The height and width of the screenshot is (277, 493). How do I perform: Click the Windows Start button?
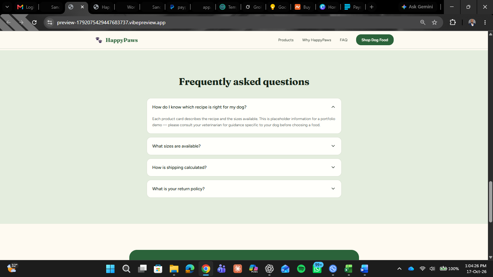(110, 269)
